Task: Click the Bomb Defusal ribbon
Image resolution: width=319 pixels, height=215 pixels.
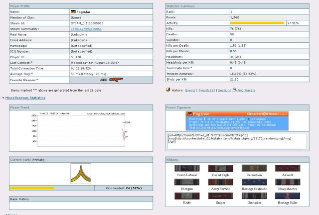Action: tap(187, 169)
